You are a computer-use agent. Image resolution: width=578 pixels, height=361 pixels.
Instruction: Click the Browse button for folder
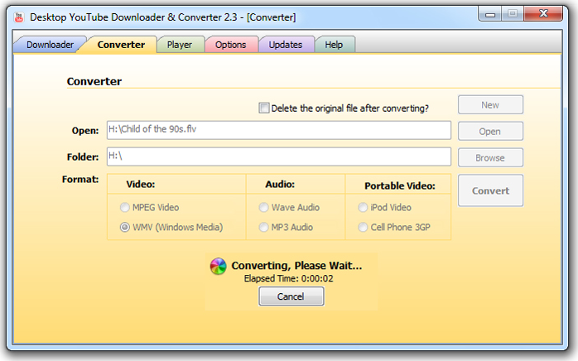(x=489, y=157)
